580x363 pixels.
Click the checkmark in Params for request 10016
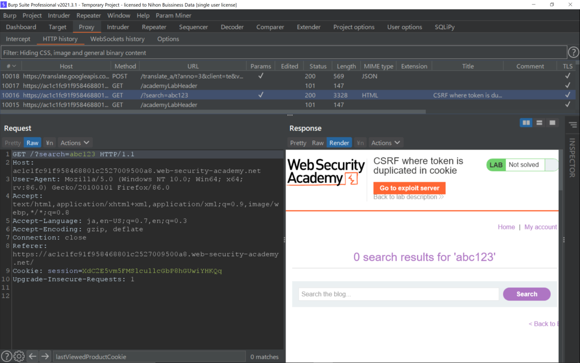261,95
